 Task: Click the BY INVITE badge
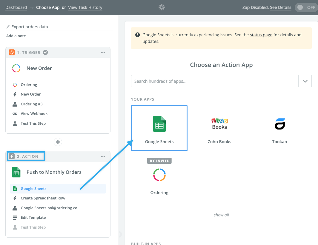(x=159, y=161)
